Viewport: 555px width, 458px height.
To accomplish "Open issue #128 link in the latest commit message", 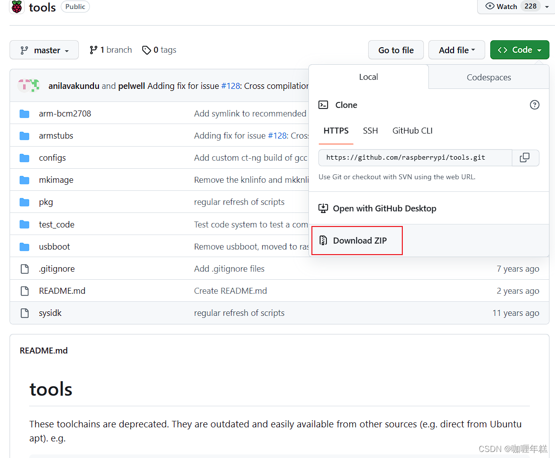I will [231, 86].
